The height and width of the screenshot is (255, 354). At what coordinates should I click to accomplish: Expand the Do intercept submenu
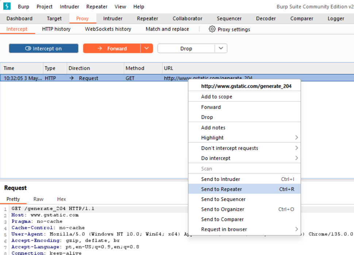(x=245, y=158)
